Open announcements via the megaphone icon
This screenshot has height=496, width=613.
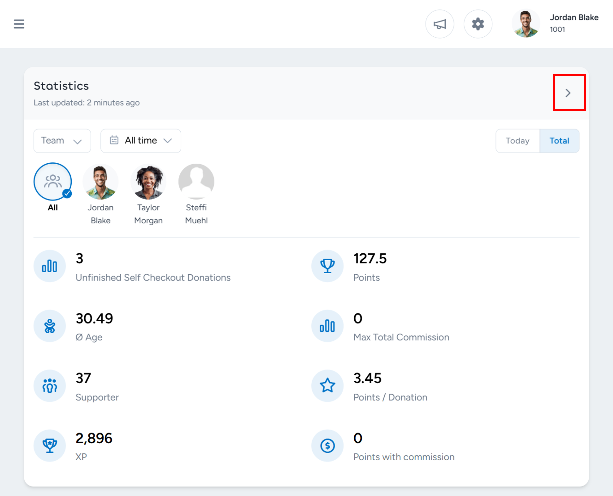[x=440, y=24]
